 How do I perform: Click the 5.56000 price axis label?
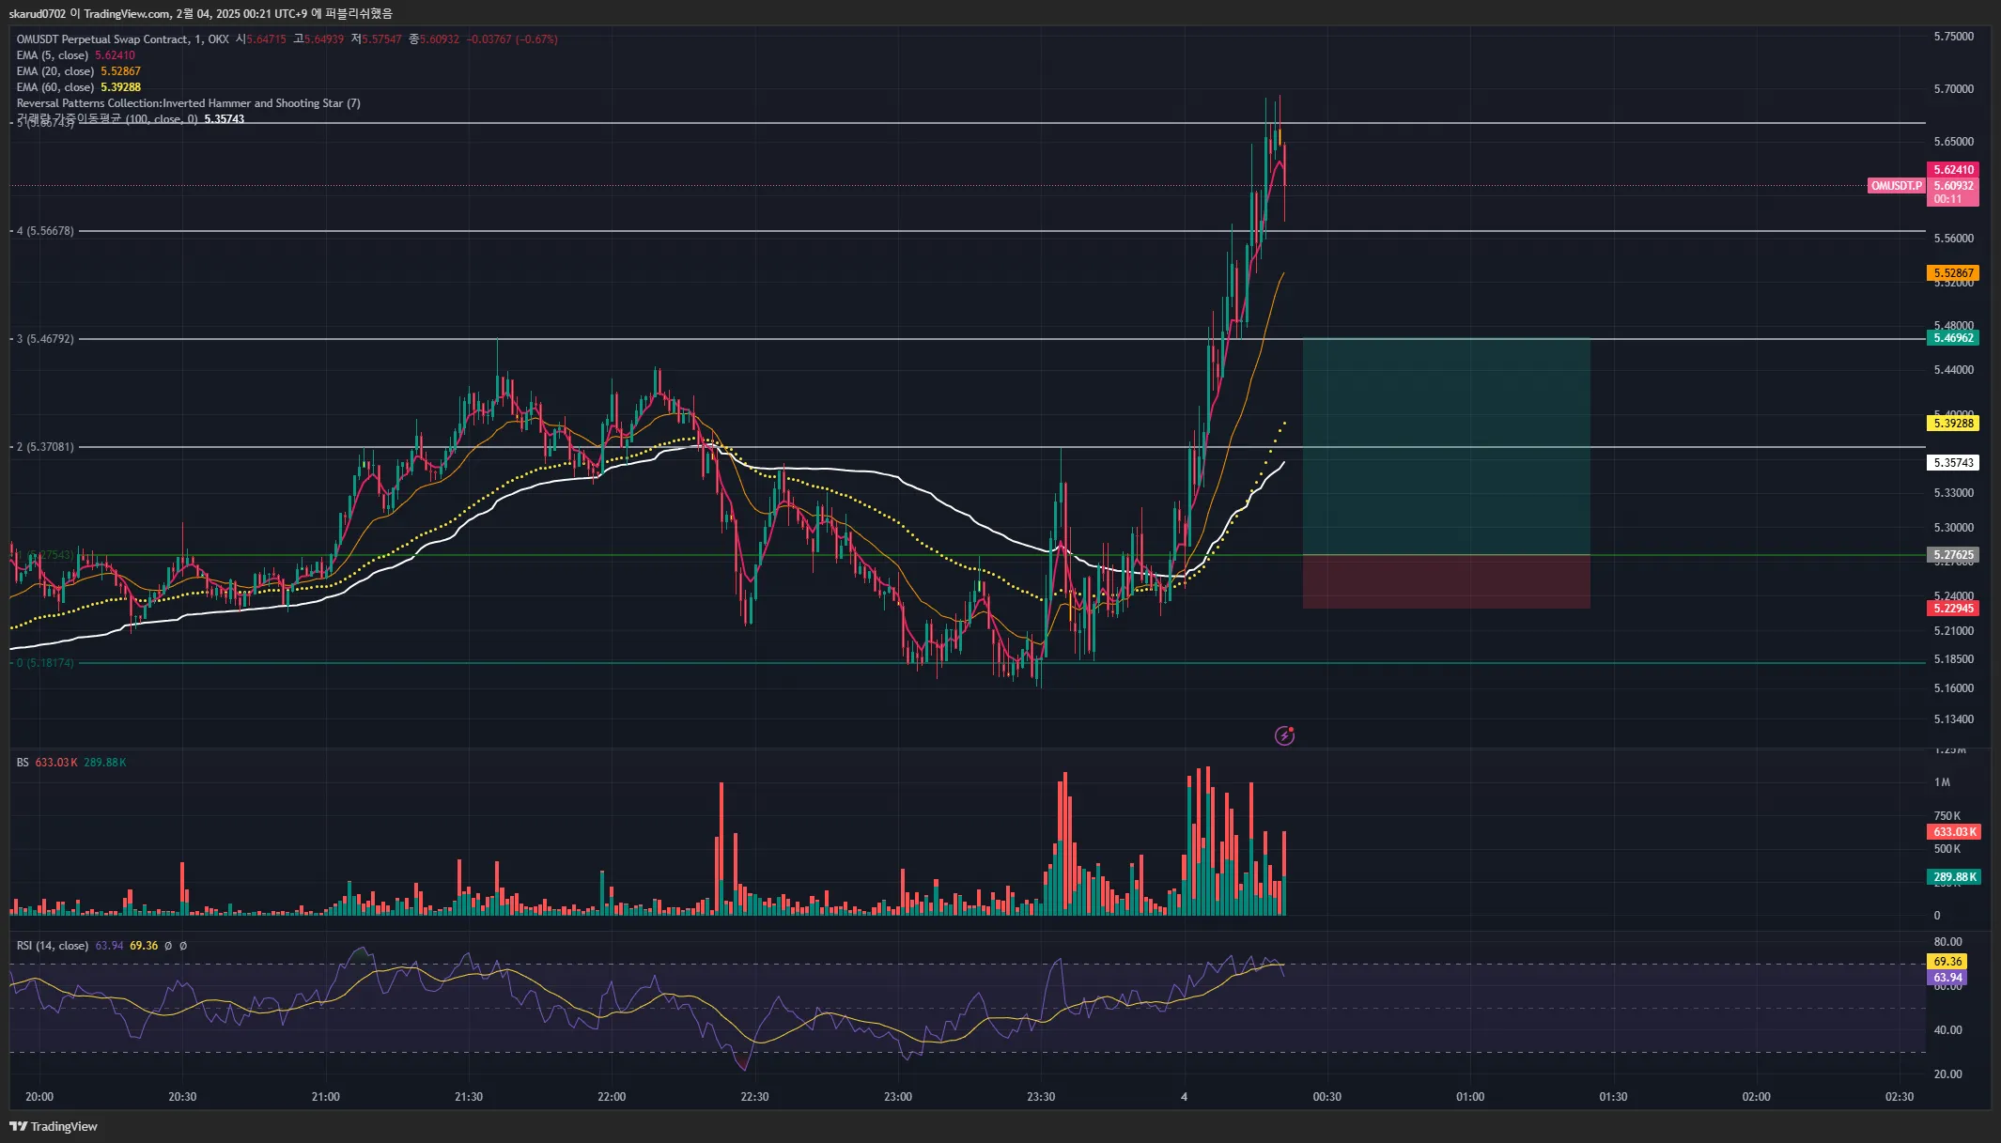click(x=1954, y=239)
